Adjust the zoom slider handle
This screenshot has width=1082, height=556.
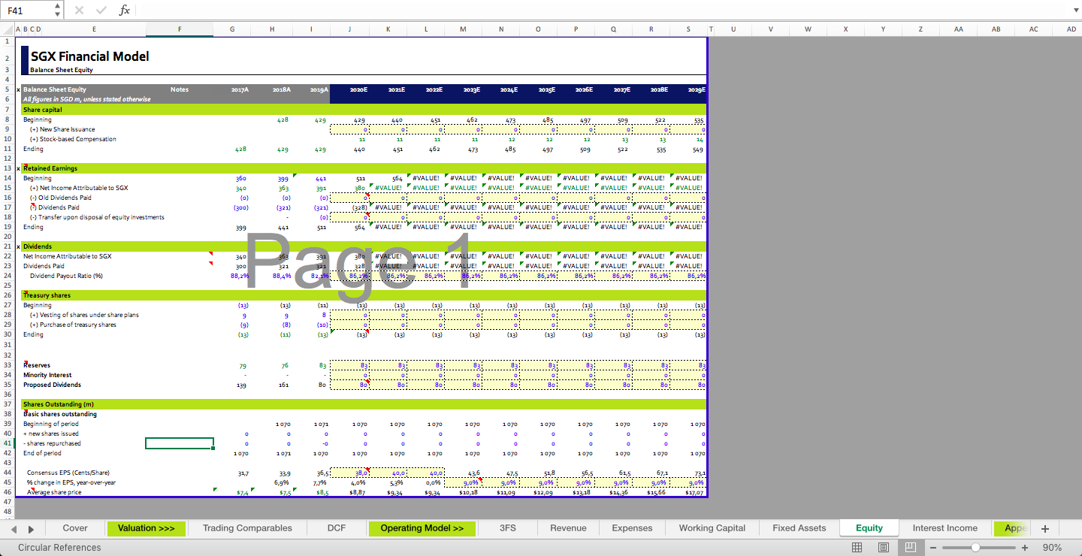click(975, 548)
